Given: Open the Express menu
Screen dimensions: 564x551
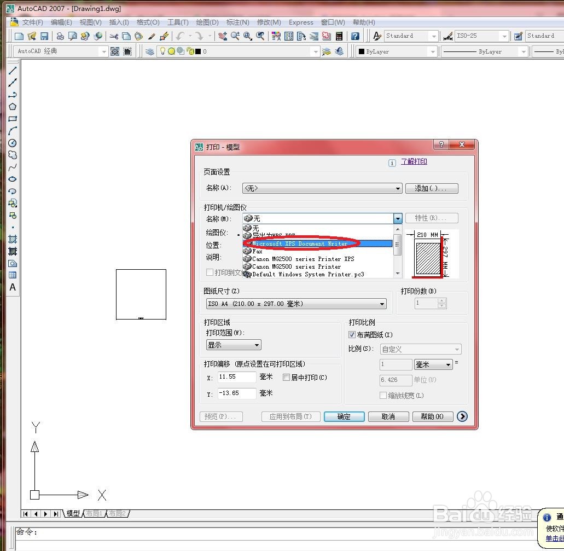Looking at the screenshot, I should (301, 22).
